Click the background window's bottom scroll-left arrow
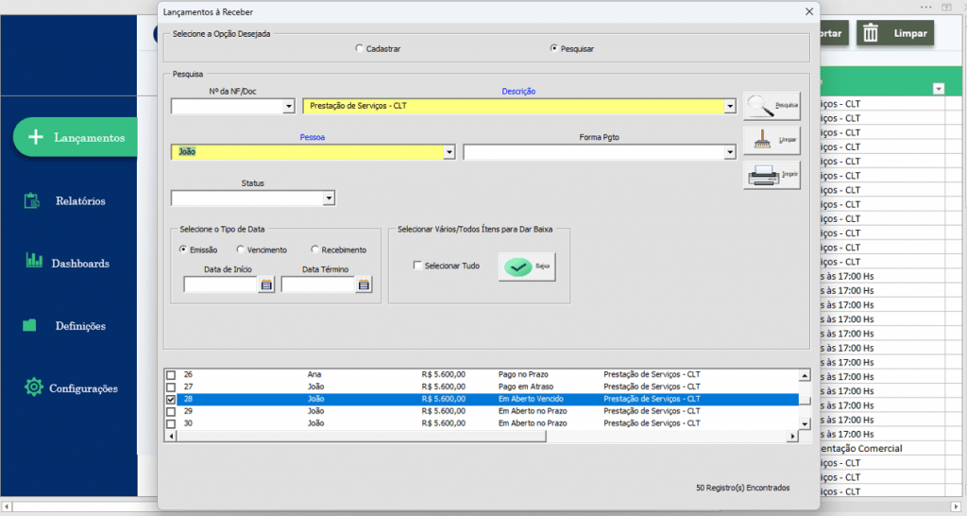Image resolution: width=967 pixels, height=516 pixels. point(7,507)
